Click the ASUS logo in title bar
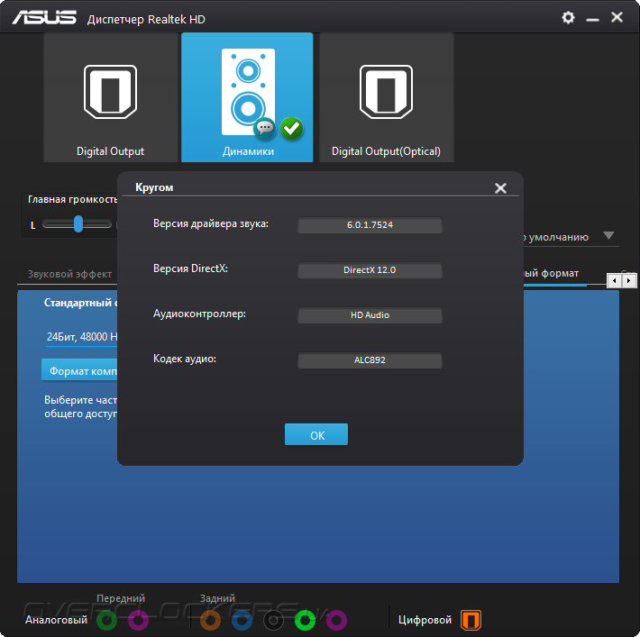 44,17
